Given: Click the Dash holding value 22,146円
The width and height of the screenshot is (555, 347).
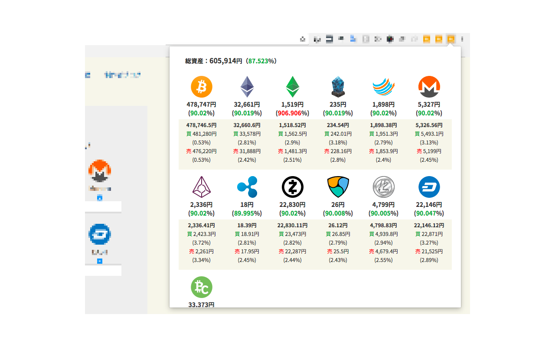Looking at the screenshot, I should (x=429, y=205).
